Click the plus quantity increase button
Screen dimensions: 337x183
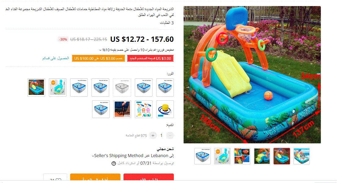(x=153, y=135)
